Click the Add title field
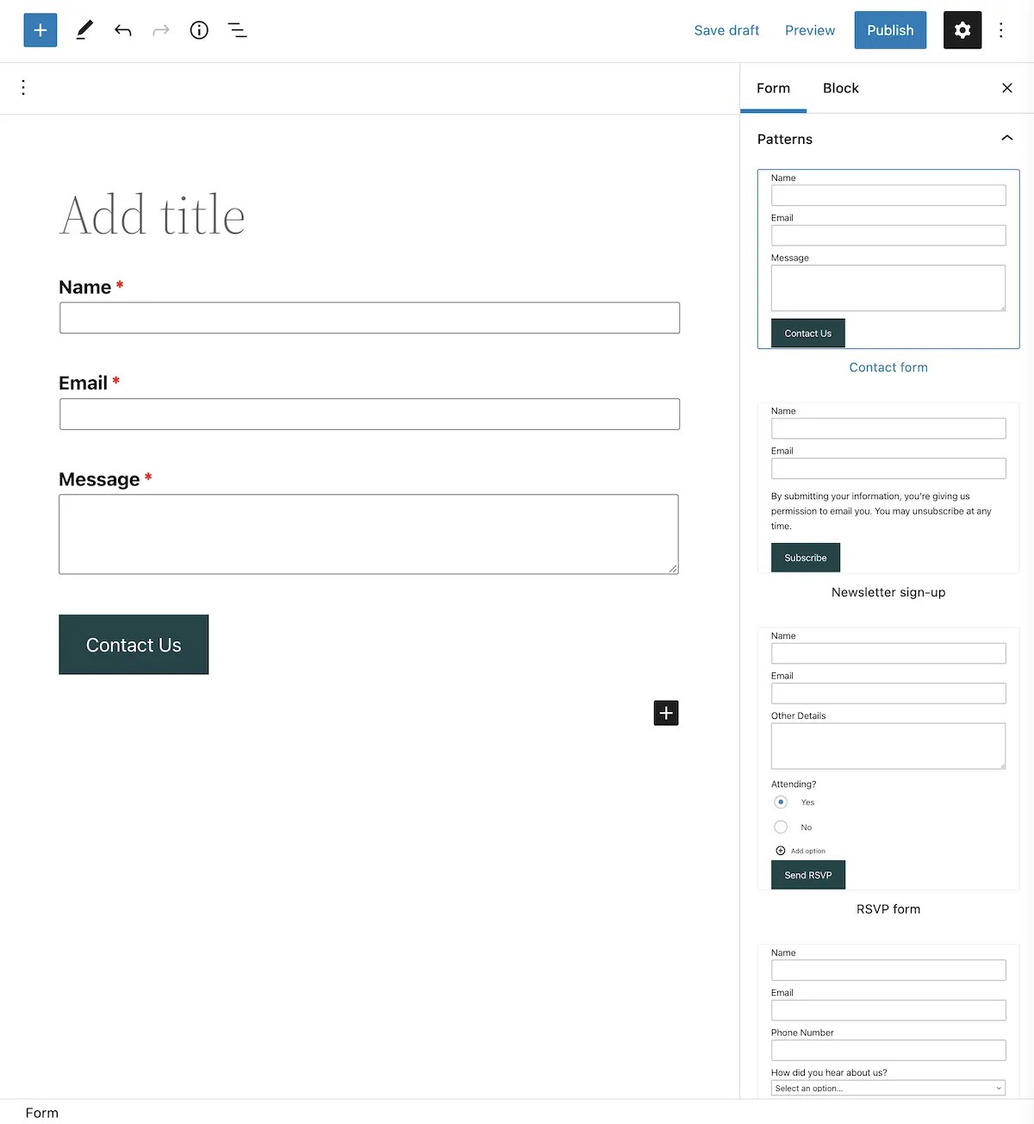Viewport: 1034px width, 1124px height. click(x=152, y=215)
